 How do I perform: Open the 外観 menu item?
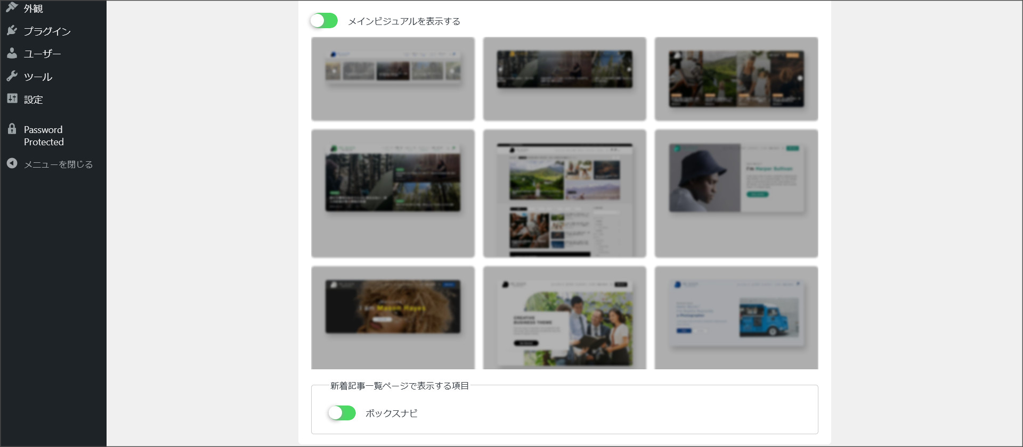(x=33, y=9)
